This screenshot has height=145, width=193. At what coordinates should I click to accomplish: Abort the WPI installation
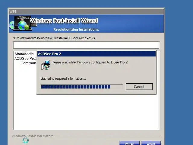click(x=151, y=143)
